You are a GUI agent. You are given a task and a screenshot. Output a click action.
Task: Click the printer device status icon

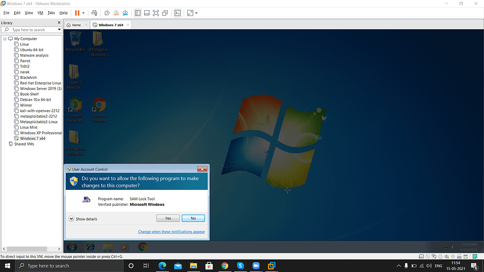[440, 256]
